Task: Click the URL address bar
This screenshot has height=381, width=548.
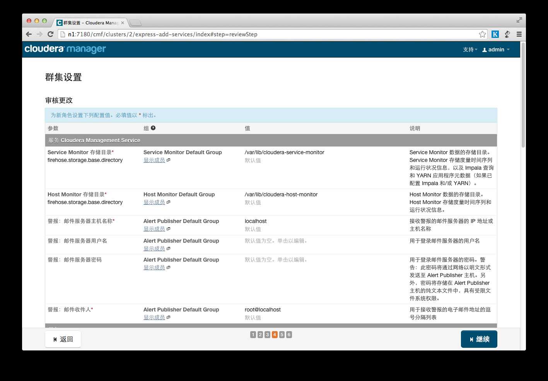Action: (268, 34)
